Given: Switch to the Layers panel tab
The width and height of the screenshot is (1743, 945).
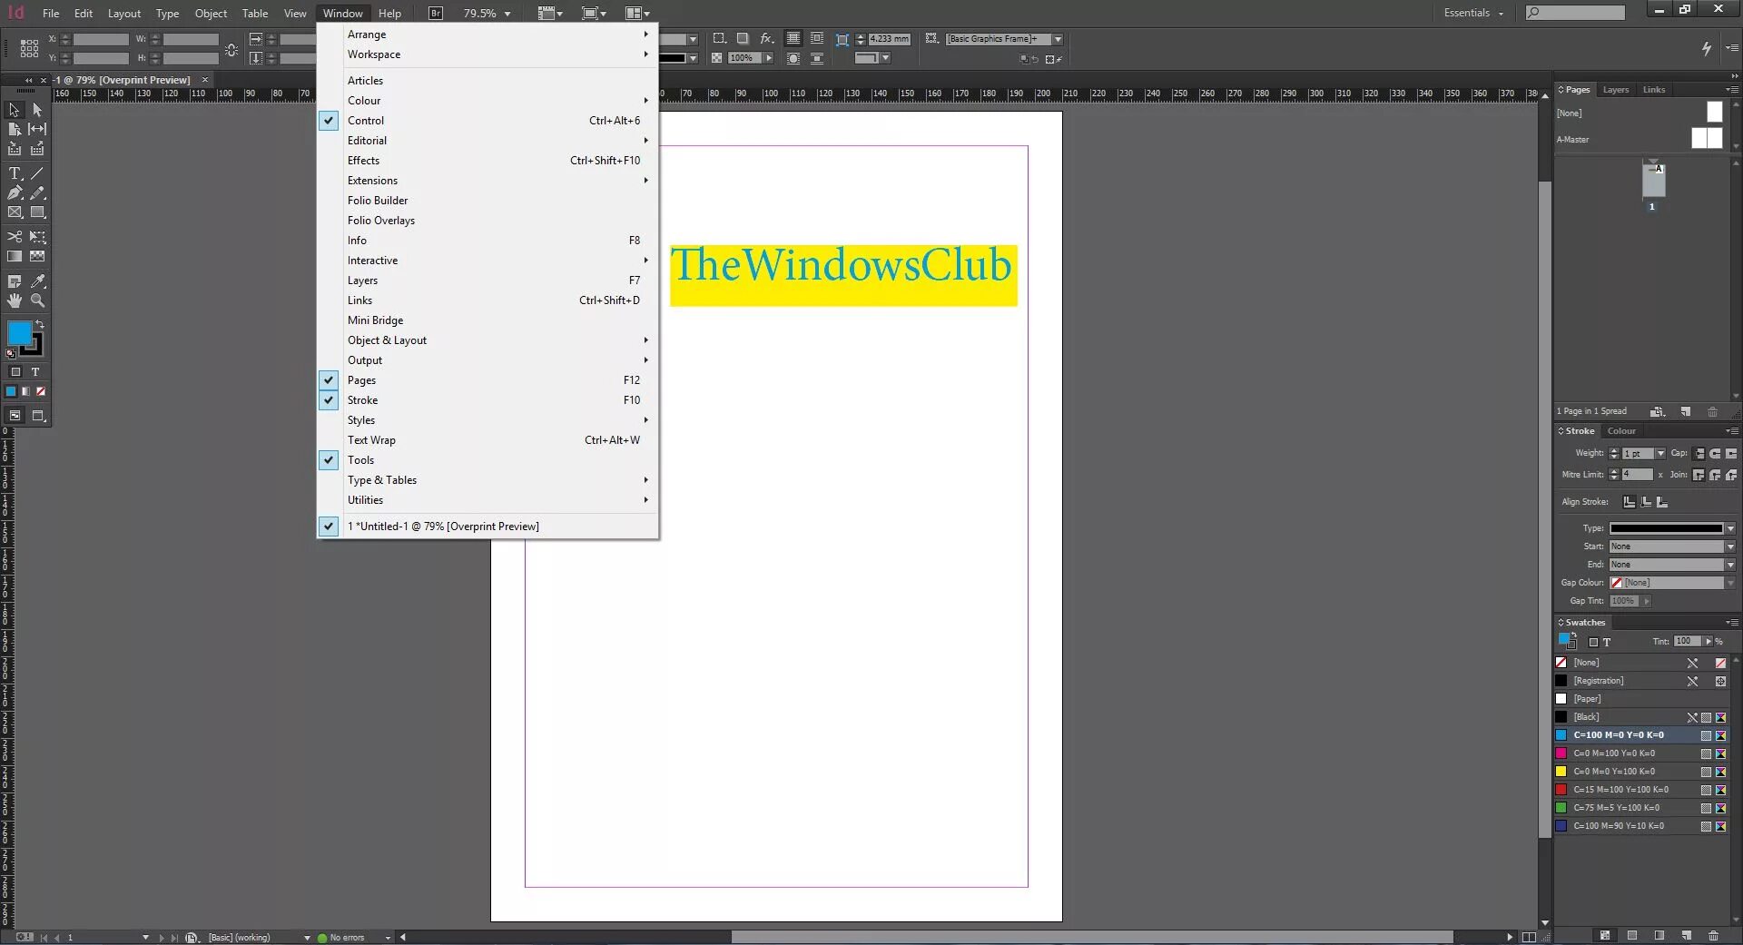Looking at the screenshot, I should (x=1615, y=90).
